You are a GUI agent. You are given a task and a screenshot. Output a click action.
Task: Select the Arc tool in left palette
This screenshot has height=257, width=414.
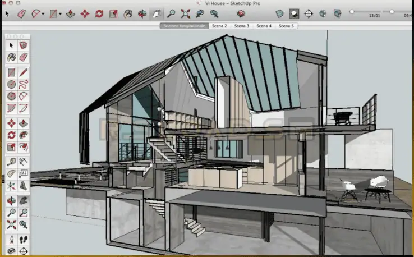click(23, 96)
